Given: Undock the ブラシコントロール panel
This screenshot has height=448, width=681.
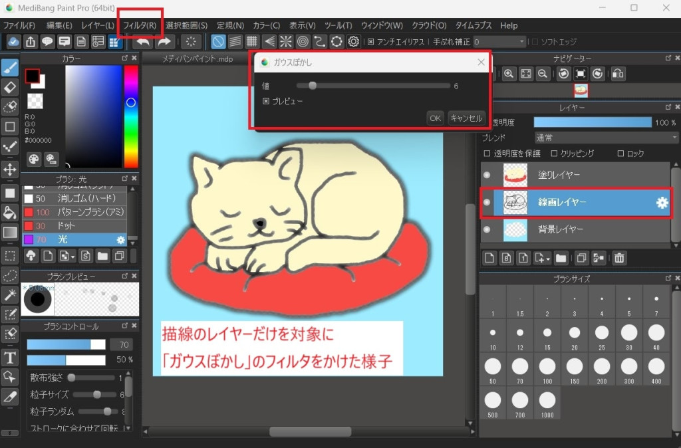Looking at the screenshot, I should 124,326.
